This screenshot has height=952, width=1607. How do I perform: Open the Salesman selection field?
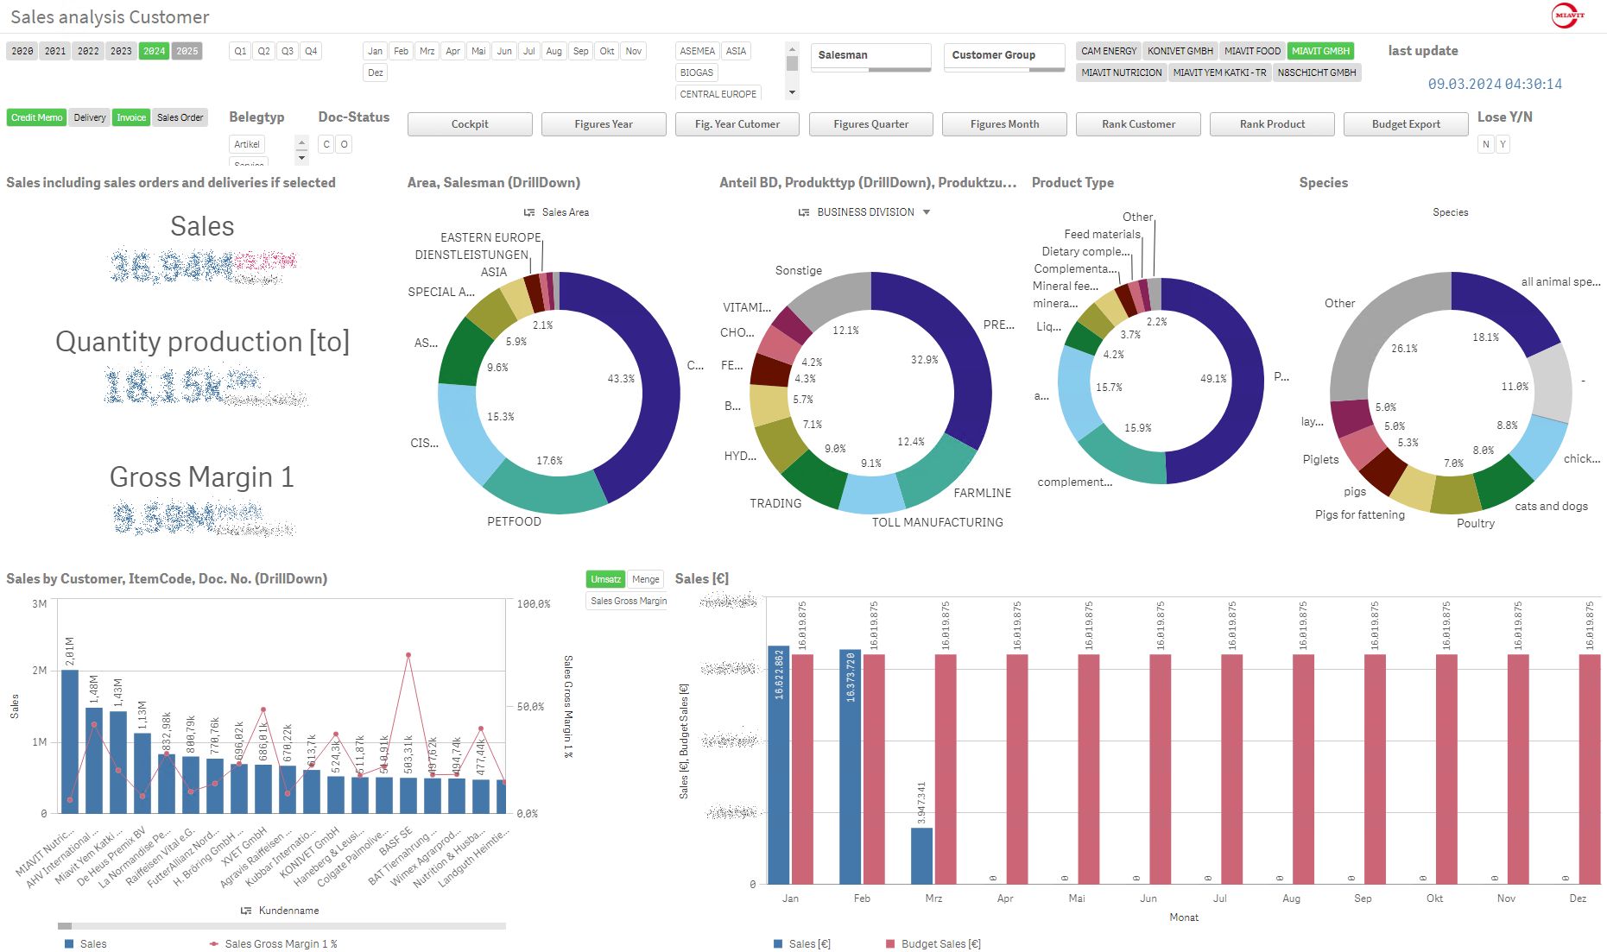point(870,54)
